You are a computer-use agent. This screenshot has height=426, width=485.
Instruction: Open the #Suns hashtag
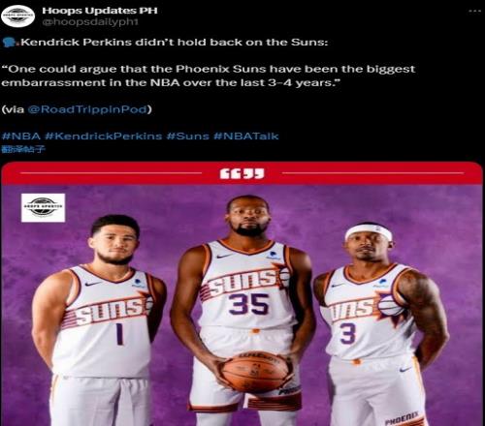tap(187, 136)
